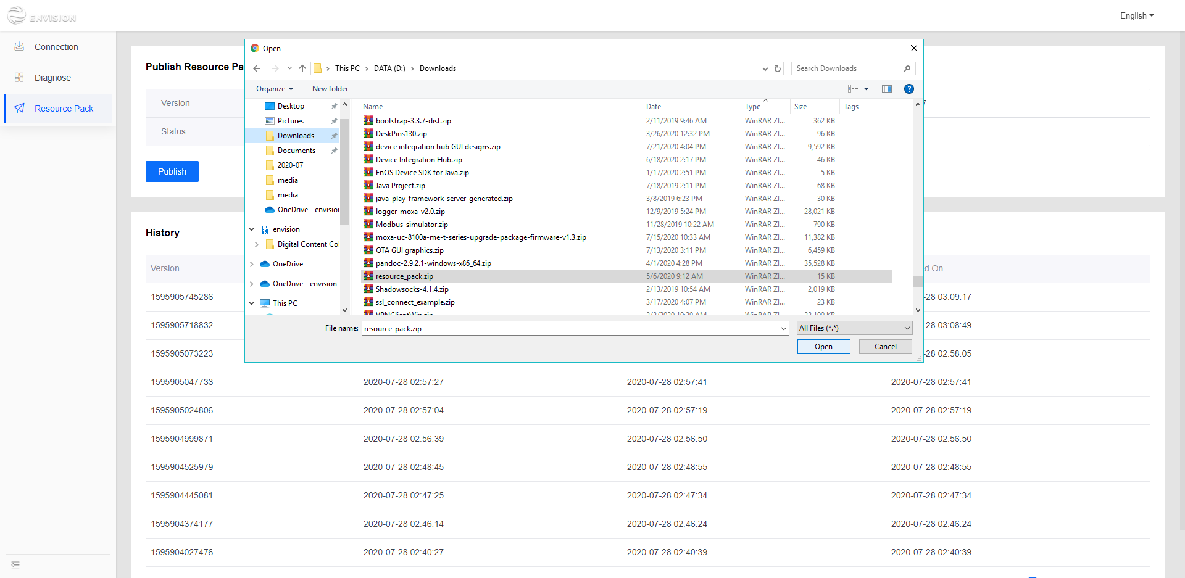Click DATA (D:) in the address breadcrumb

click(389, 68)
